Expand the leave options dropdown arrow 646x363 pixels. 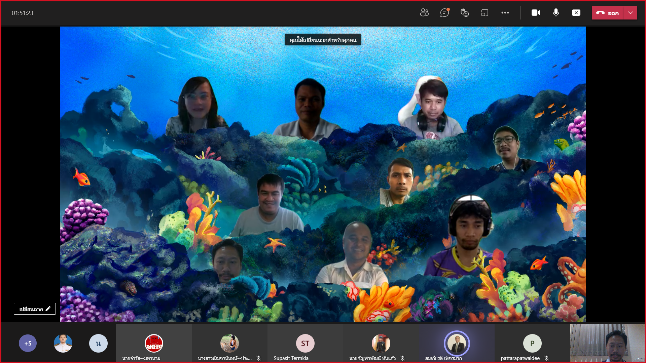pos(631,13)
